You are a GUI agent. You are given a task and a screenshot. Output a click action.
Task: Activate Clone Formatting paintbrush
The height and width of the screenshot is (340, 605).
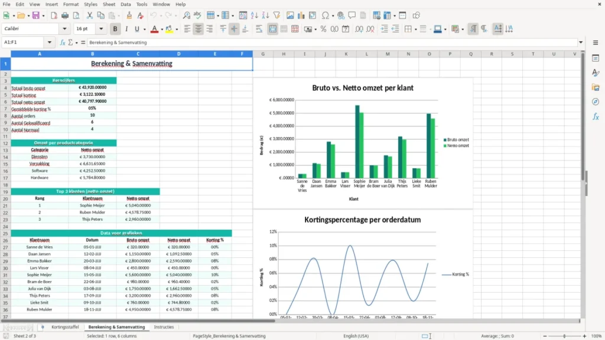[129, 15]
